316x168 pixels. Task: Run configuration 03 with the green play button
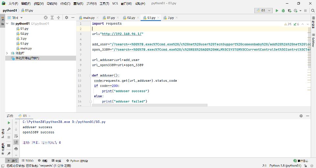coord(277,11)
